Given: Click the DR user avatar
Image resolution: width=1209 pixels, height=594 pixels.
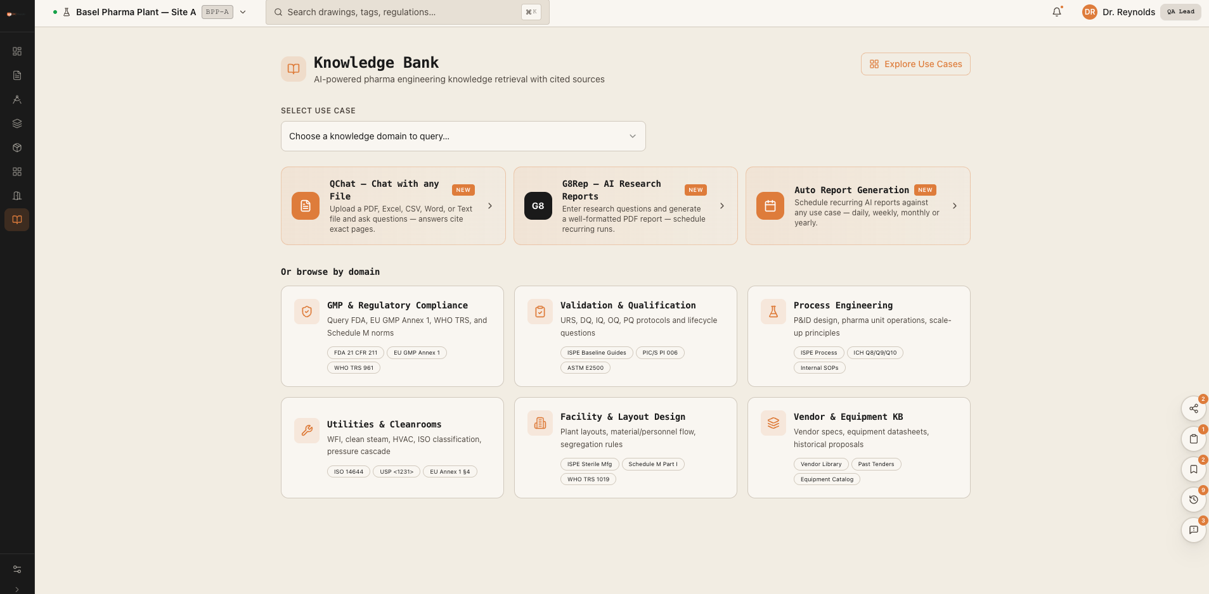Looking at the screenshot, I should point(1090,12).
